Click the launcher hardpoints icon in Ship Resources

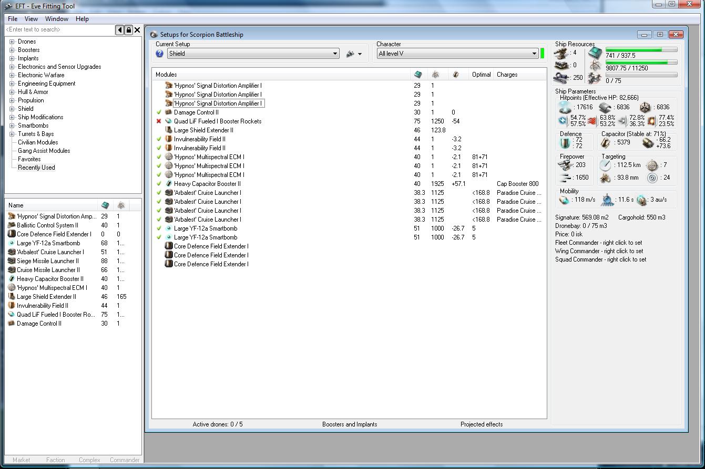tap(562, 65)
